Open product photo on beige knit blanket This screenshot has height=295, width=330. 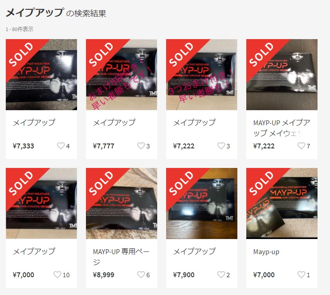coord(122,203)
